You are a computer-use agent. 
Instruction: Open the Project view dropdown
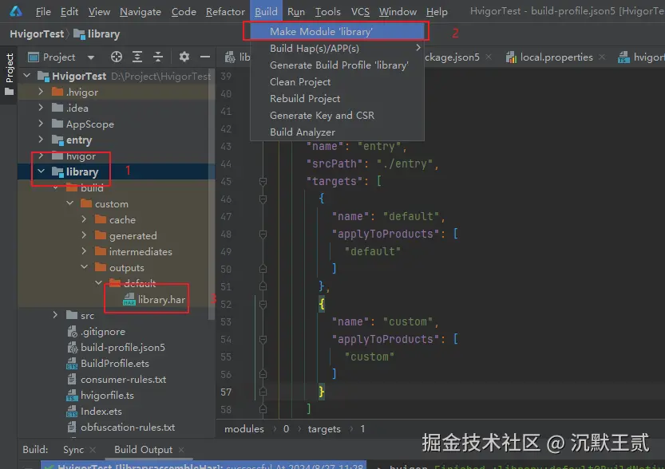pyautogui.click(x=91, y=57)
